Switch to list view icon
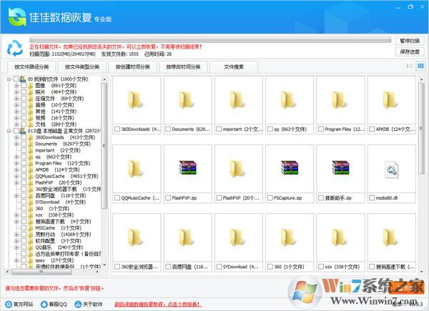429x311 pixels. tap(410, 66)
